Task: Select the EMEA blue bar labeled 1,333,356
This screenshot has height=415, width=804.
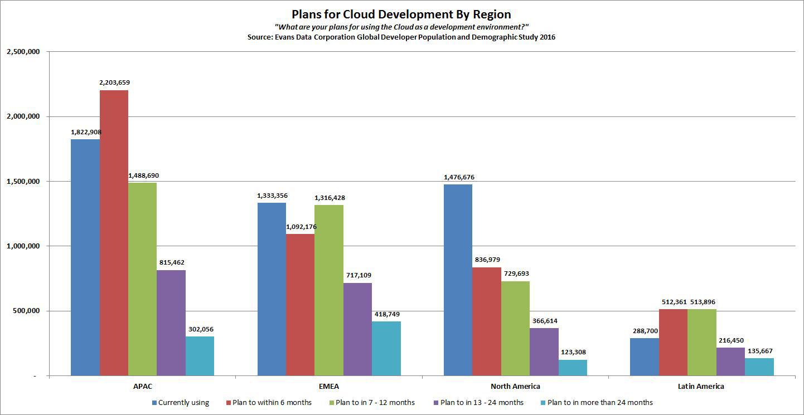Action: pos(272,289)
